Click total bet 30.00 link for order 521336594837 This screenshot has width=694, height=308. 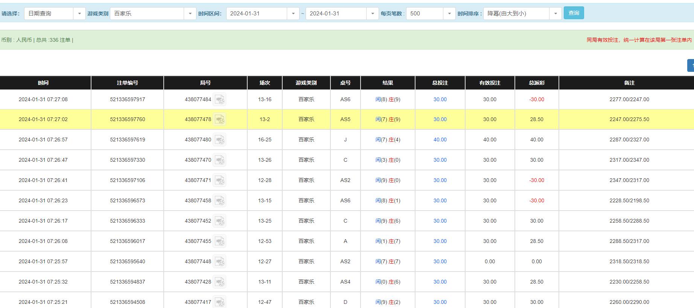440,282
